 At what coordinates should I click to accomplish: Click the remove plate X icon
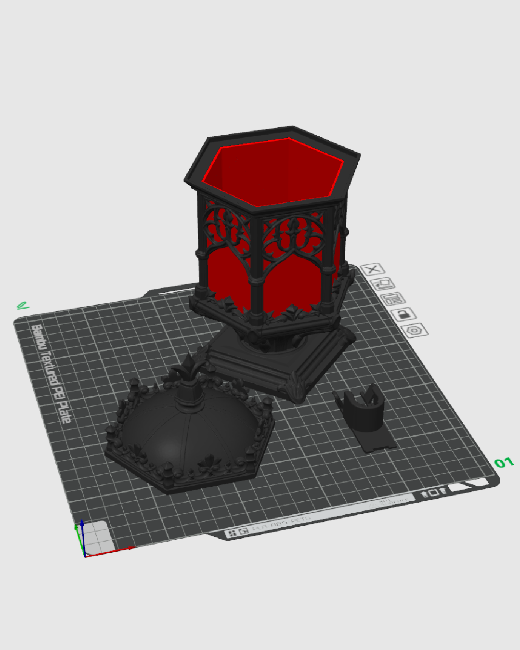click(x=372, y=269)
